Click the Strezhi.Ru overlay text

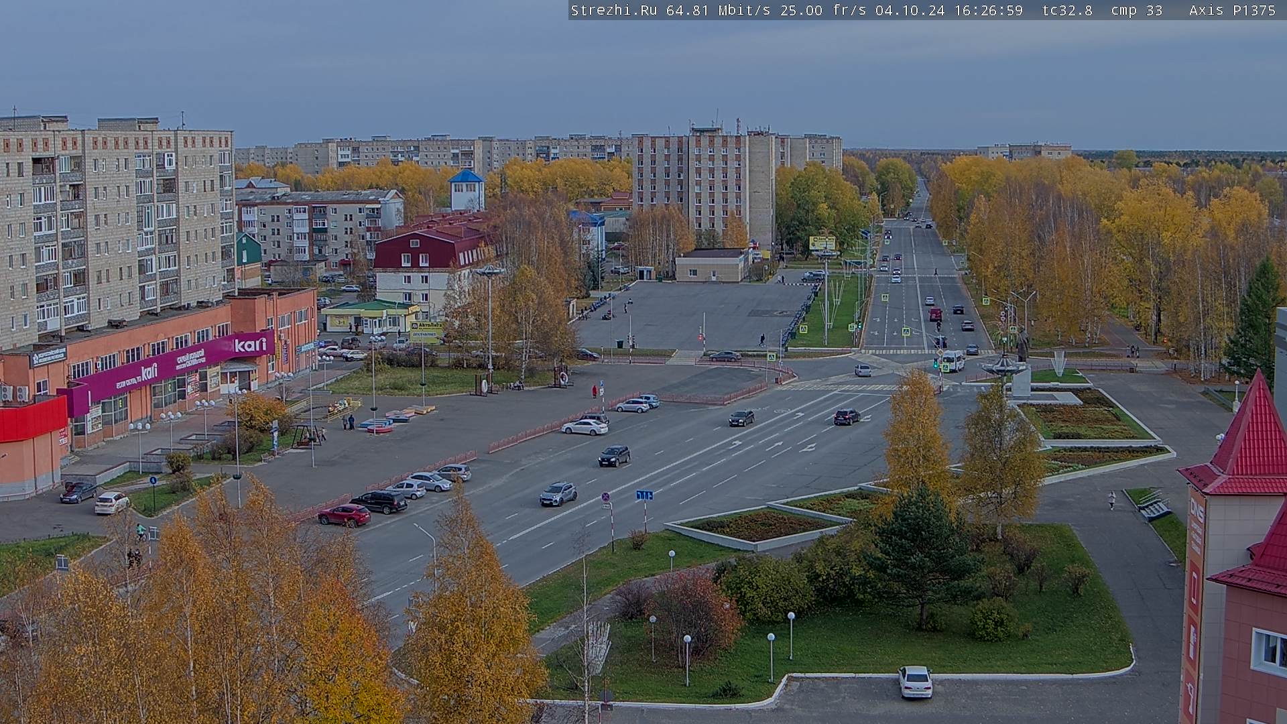[613, 10]
